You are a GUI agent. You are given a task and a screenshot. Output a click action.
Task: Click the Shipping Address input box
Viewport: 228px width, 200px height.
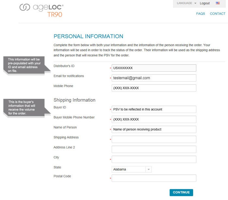point(154,139)
